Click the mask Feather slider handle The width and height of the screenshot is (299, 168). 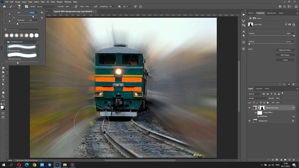249,44
